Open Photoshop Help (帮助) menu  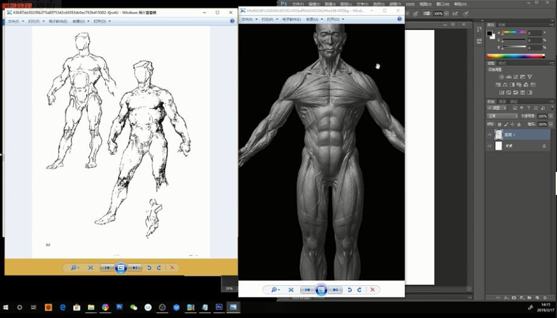point(460,4)
